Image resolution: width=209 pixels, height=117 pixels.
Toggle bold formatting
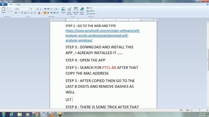coord(16,13)
